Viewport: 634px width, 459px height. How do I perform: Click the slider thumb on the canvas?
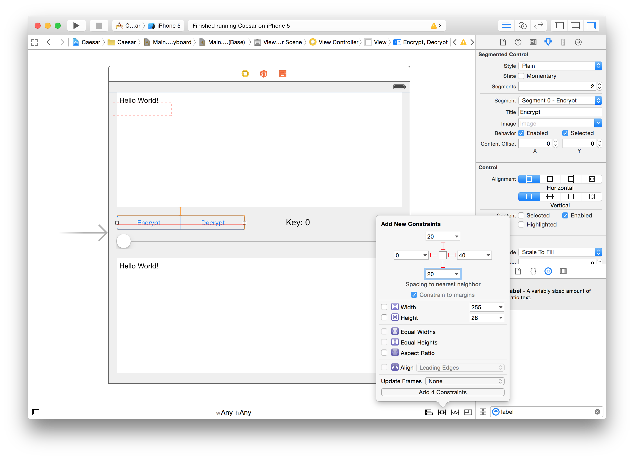tap(124, 241)
